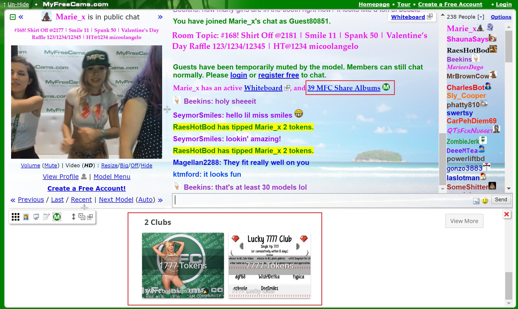Click the profile silhouette icon next to View Profile
This screenshot has width=518, height=309.
click(84, 177)
